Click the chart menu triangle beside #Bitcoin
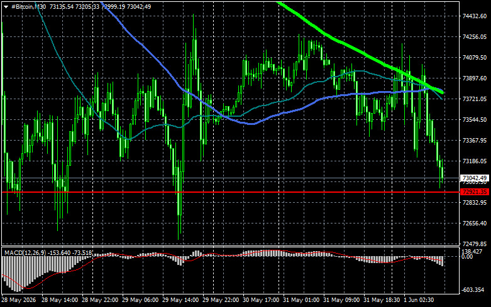Viewport: 491px width, 307px height. (6, 7)
